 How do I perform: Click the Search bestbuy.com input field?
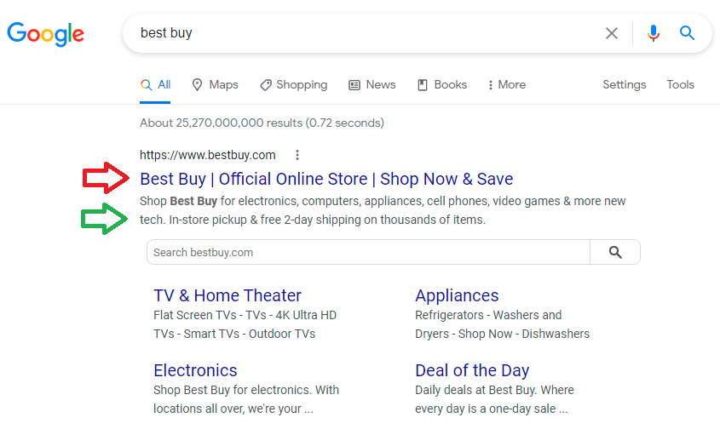click(x=368, y=252)
